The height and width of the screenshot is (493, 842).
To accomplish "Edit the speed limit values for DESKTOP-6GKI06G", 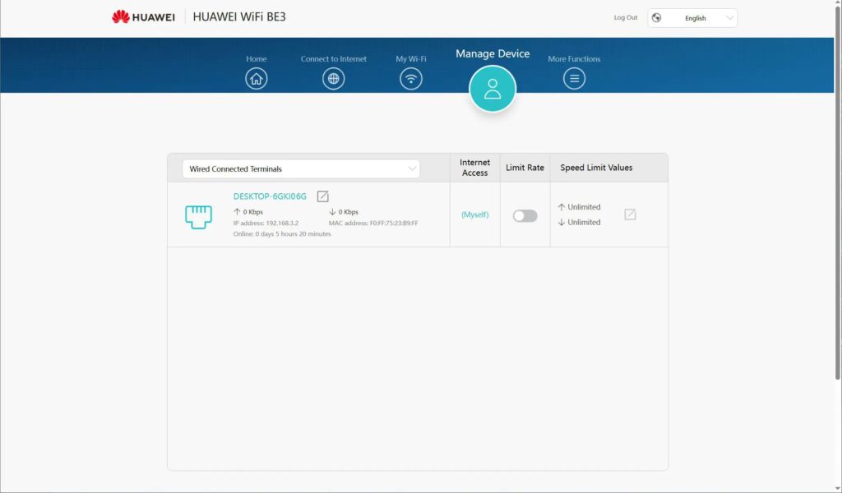I will click(x=630, y=214).
